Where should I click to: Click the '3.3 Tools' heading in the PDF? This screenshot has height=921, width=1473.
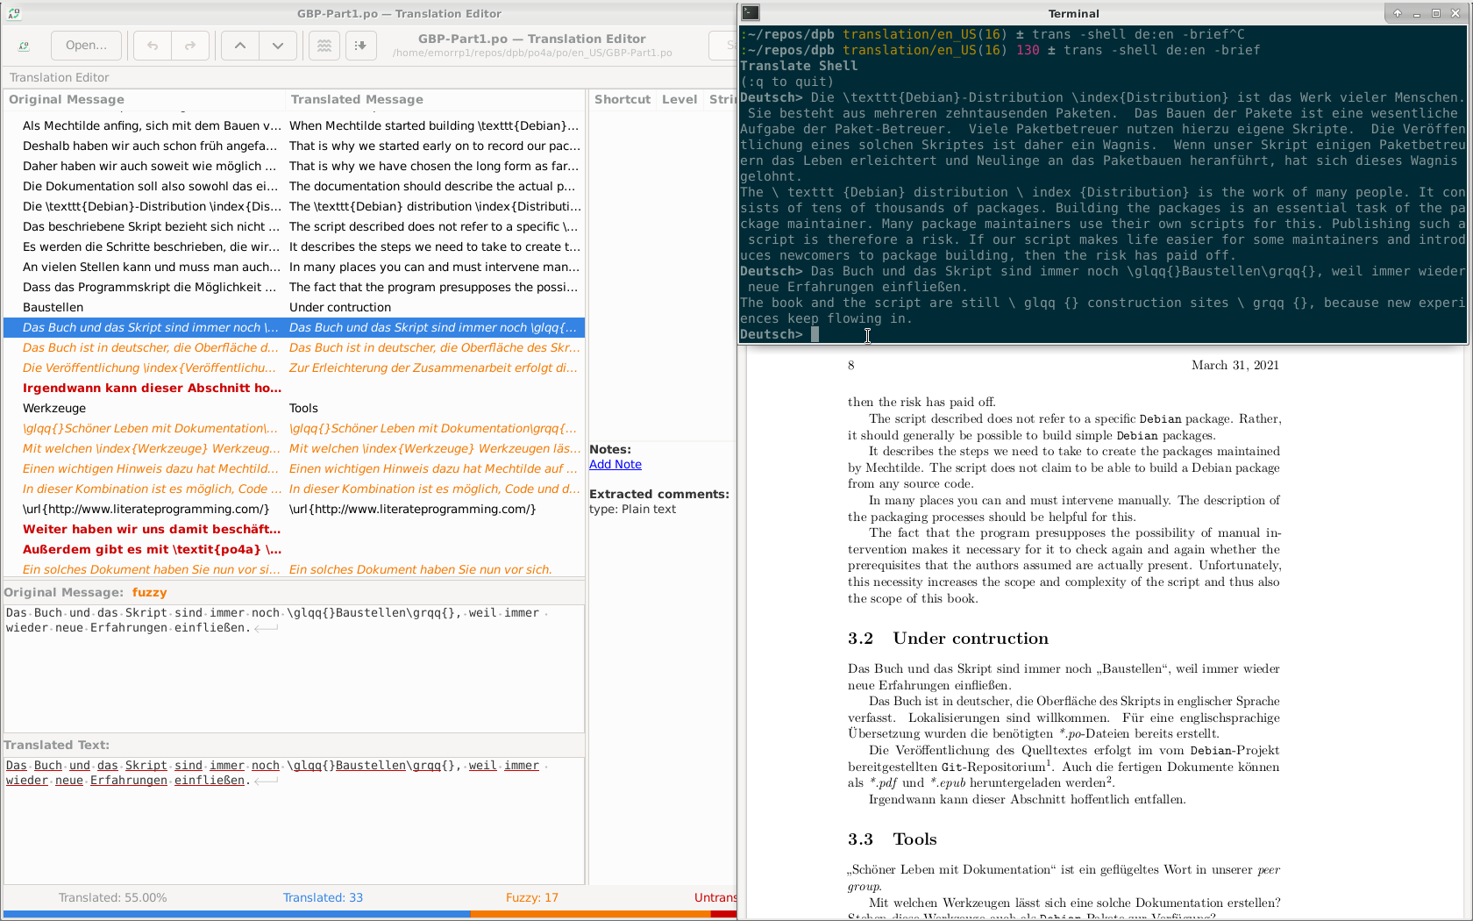click(x=892, y=839)
